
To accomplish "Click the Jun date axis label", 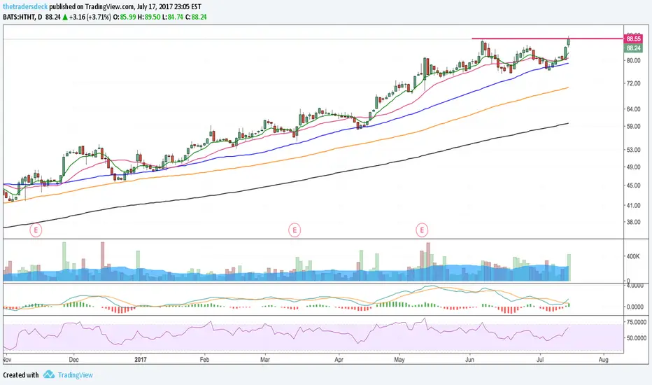I will point(470,360).
